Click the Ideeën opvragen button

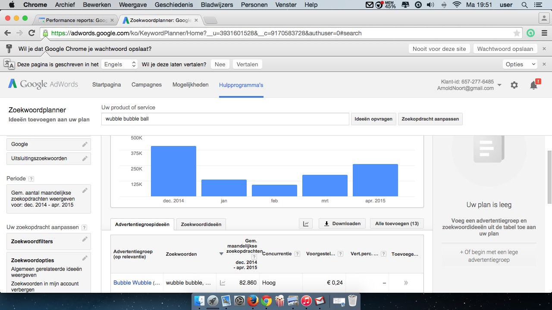click(373, 119)
